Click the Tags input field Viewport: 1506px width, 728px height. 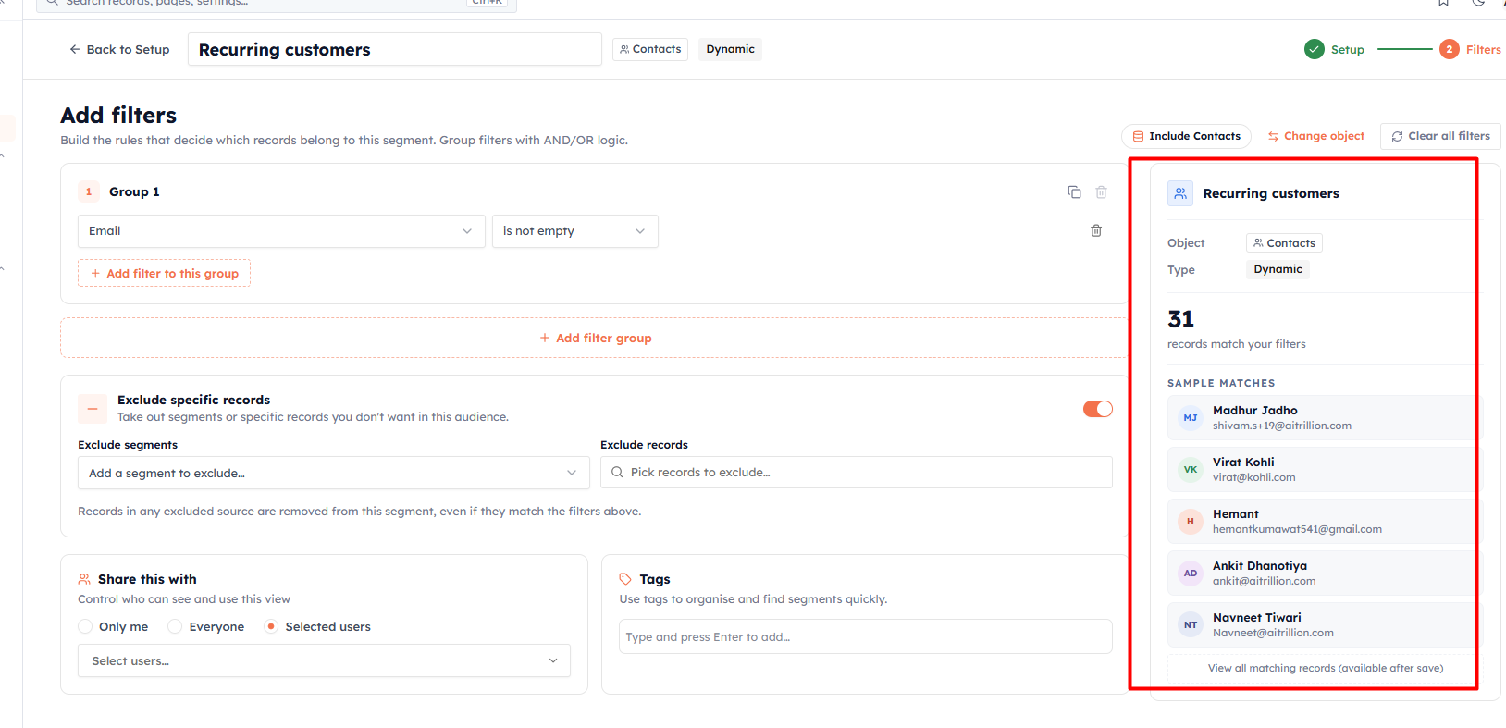click(x=865, y=636)
